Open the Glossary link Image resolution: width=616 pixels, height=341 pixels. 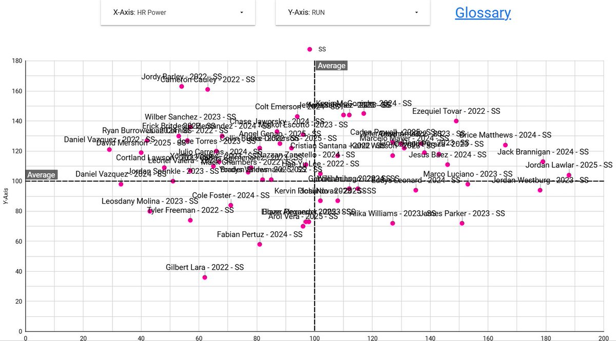tap(483, 13)
